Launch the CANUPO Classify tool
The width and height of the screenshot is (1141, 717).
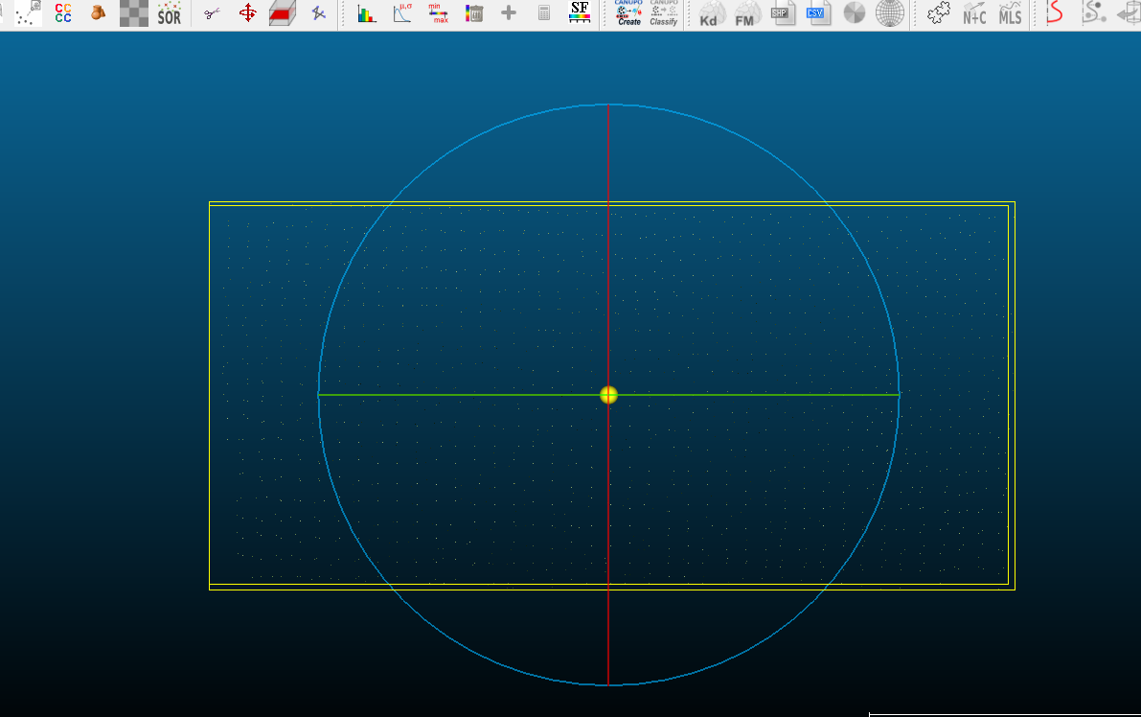pos(663,14)
